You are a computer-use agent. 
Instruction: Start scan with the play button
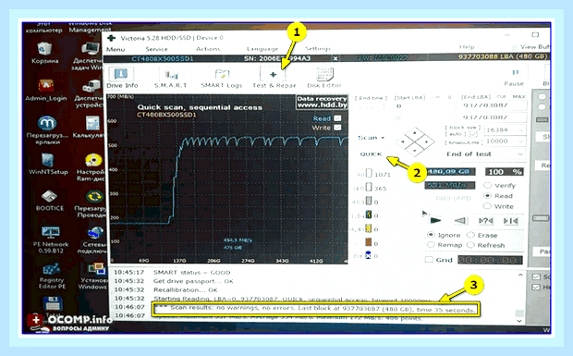pos(434,220)
